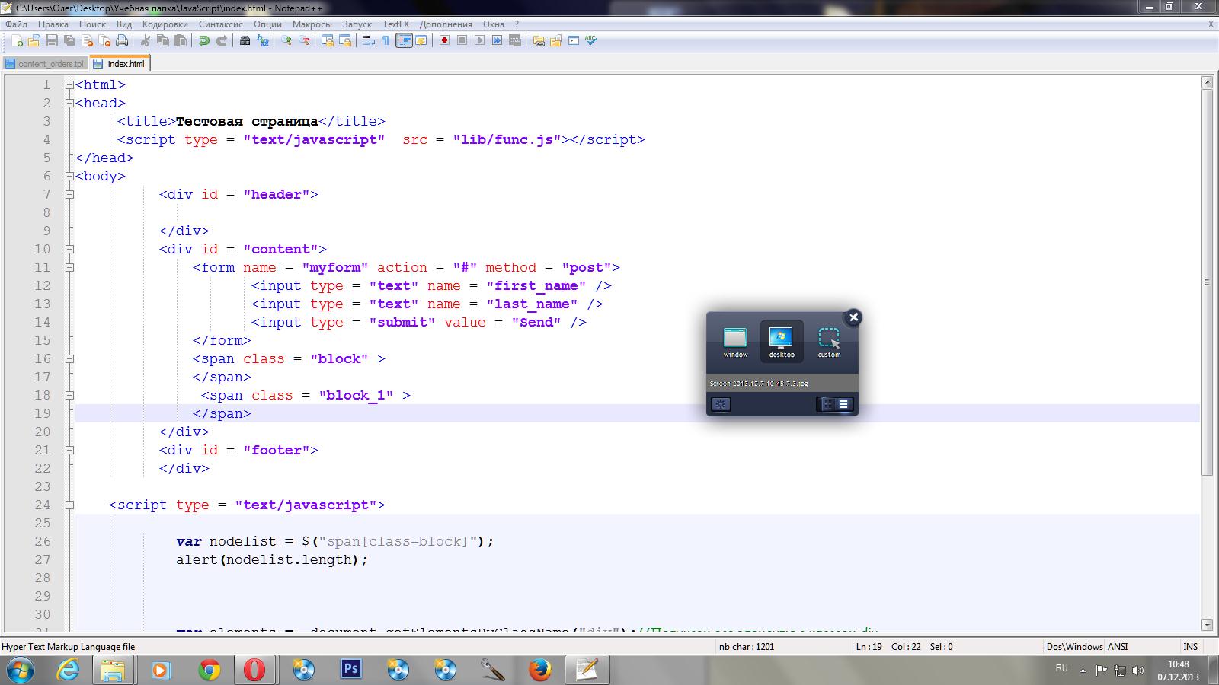
Task: Switch capture widget grid/list view toggle
Action: [x=835, y=404]
